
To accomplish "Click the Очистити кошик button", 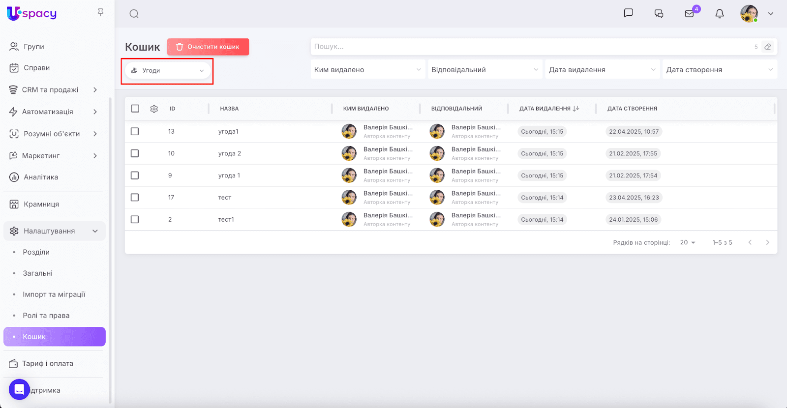I will coord(208,47).
